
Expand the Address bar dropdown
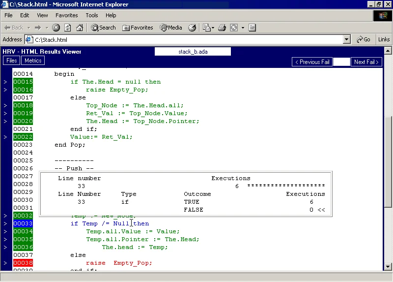click(x=346, y=39)
